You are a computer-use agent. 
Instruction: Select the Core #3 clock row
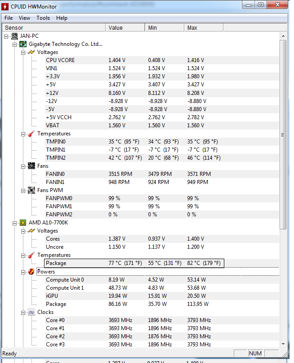click(x=162, y=345)
